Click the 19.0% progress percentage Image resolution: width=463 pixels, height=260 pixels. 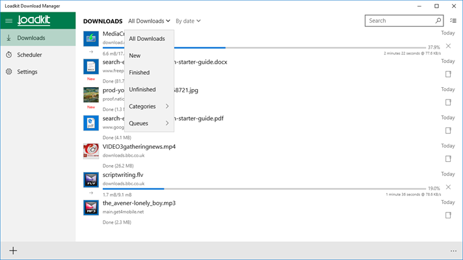[434, 188]
